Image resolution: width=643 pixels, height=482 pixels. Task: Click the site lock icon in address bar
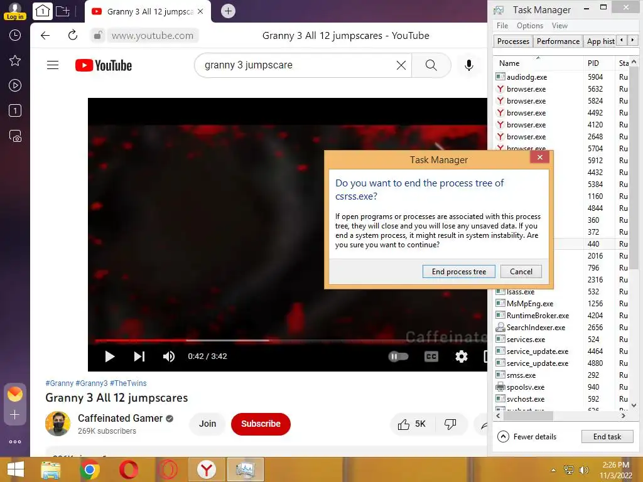(97, 36)
